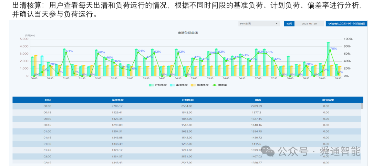Select the 12% deviation point near 09:00
Viewport: 372px width, 166px height.
pos(322,72)
